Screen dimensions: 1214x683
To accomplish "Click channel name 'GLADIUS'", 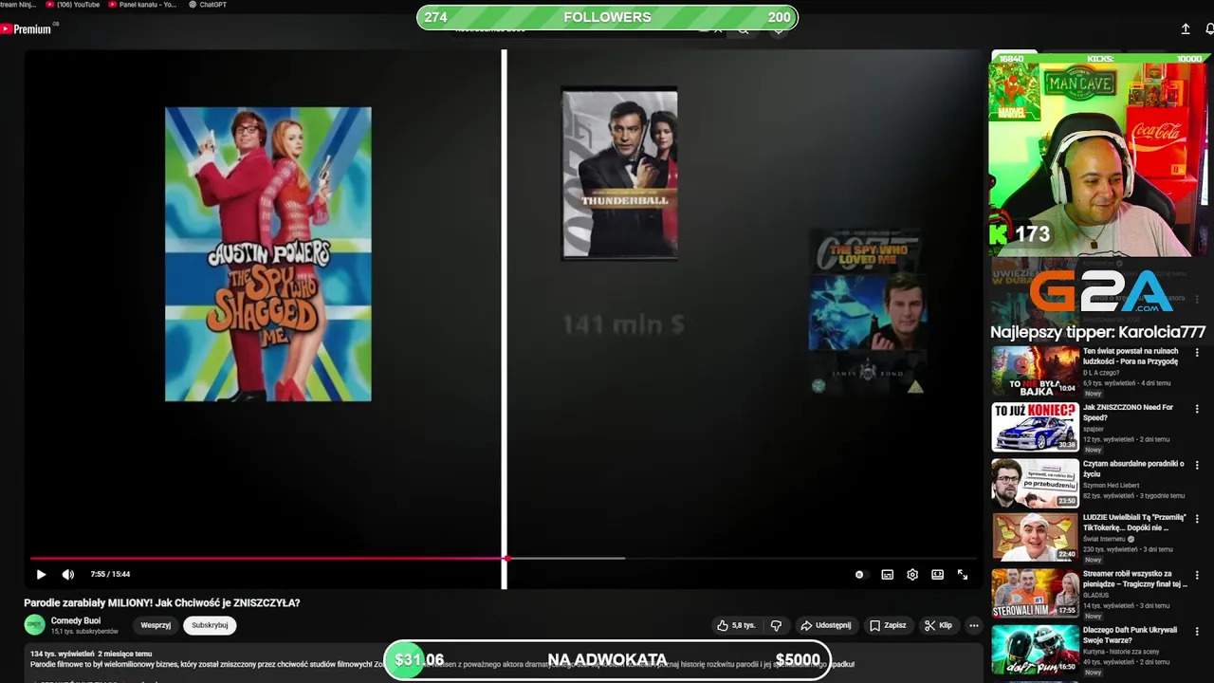I will pos(1096,595).
